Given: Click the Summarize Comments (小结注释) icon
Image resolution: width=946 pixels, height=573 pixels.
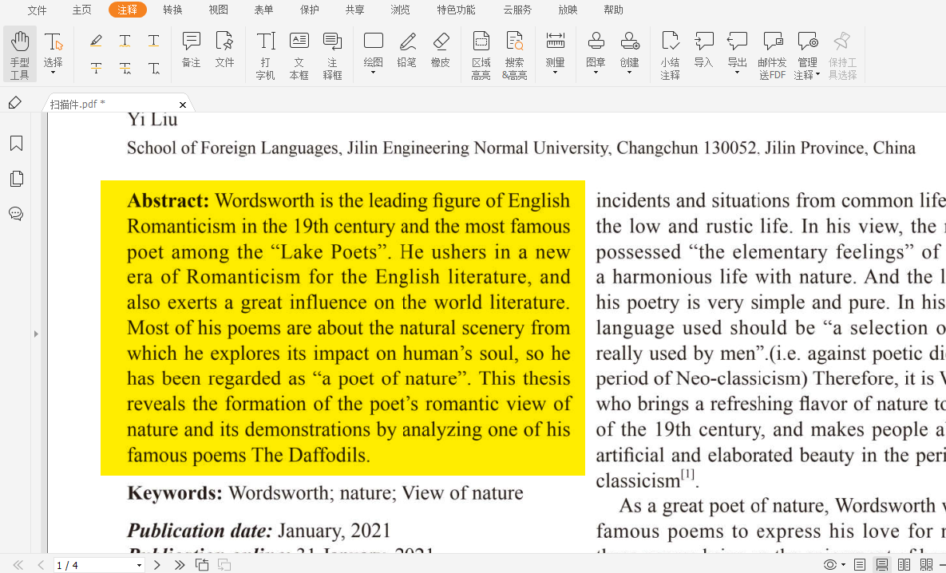Looking at the screenshot, I should [x=670, y=55].
